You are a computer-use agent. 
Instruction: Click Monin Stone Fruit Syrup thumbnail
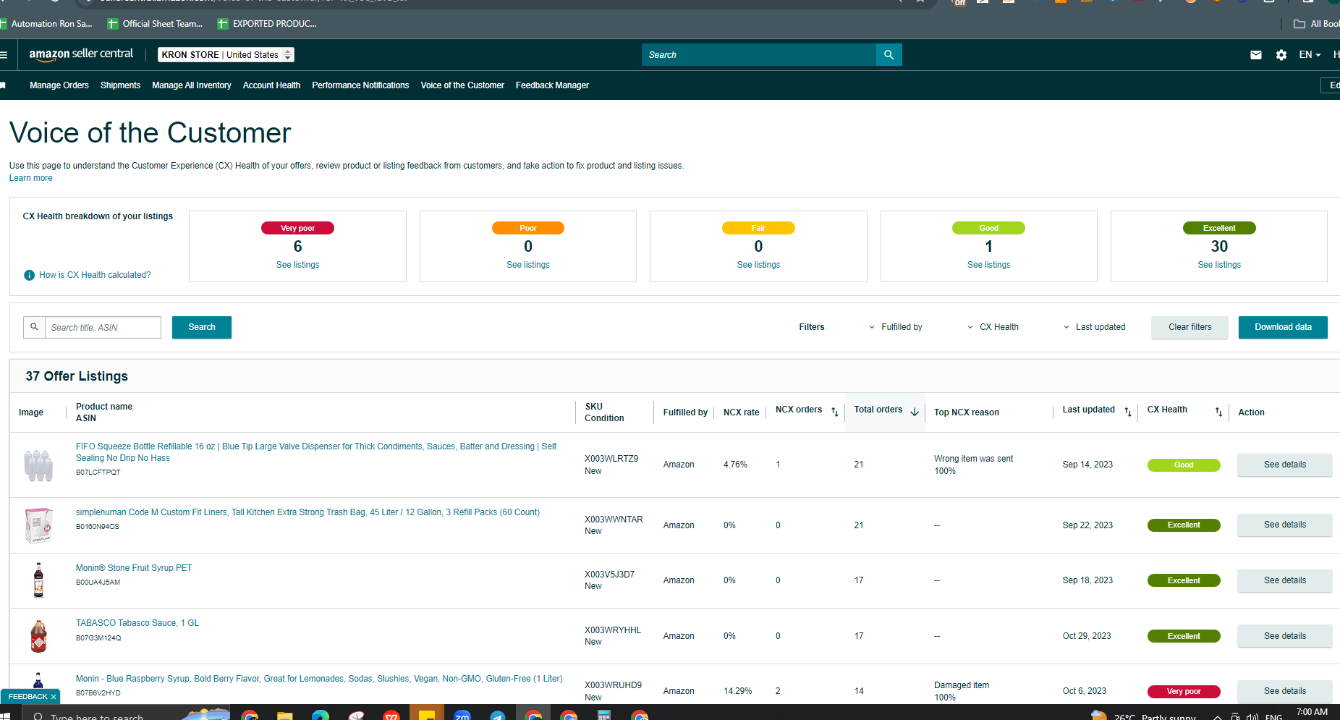pyautogui.click(x=38, y=580)
